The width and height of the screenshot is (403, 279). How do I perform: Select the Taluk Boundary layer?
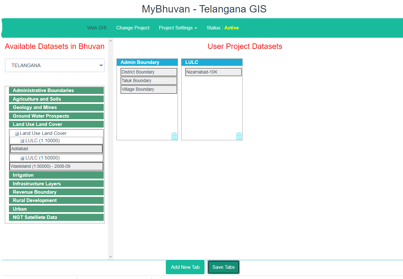click(x=149, y=81)
